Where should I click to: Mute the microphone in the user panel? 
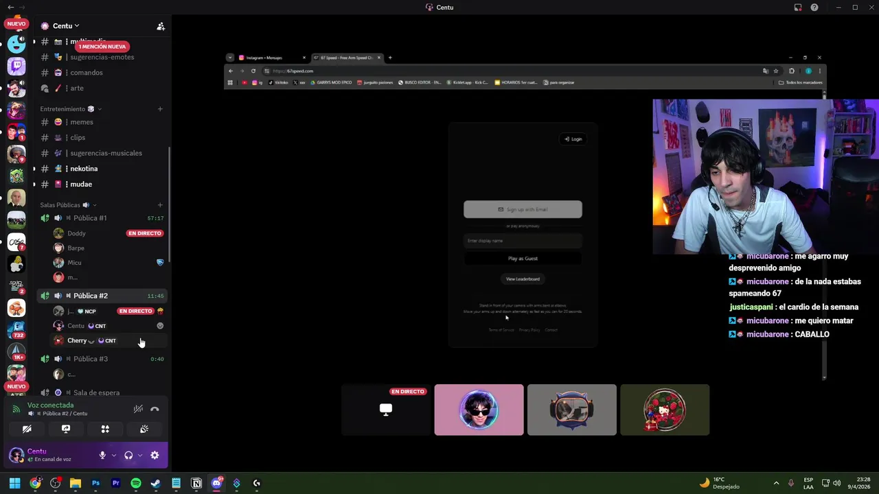click(102, 455)
